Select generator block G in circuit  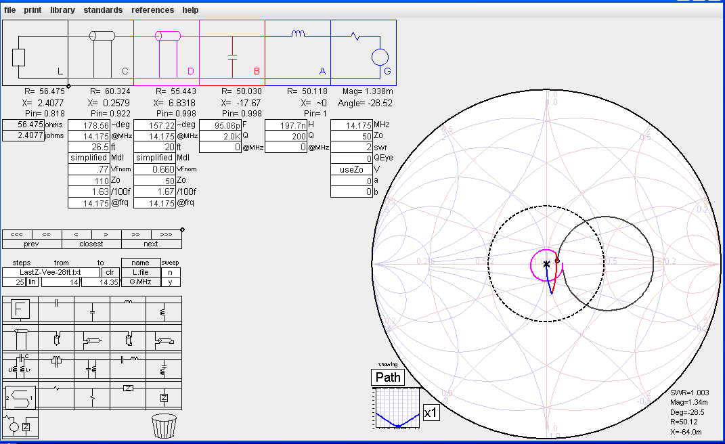coord(364,53)
